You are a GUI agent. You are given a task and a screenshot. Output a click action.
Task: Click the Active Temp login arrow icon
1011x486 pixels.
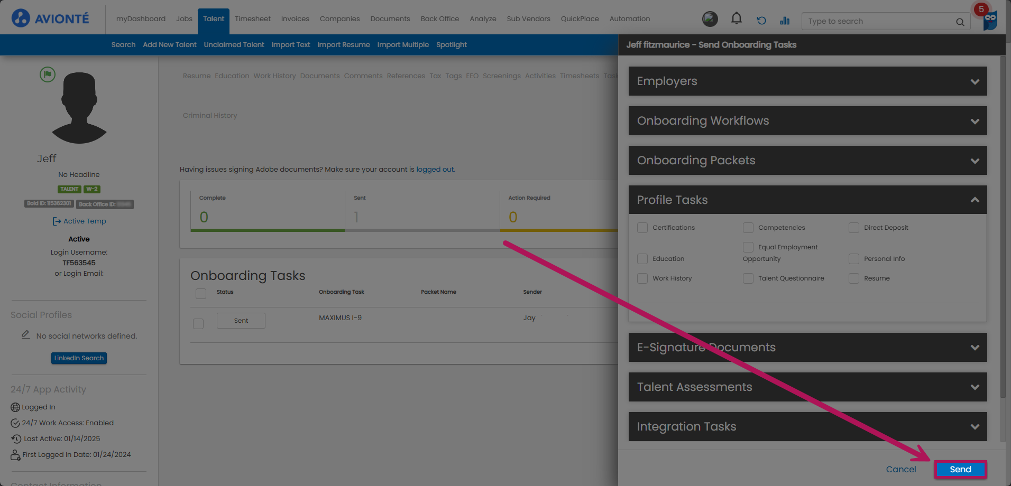(x=57, y=221)
